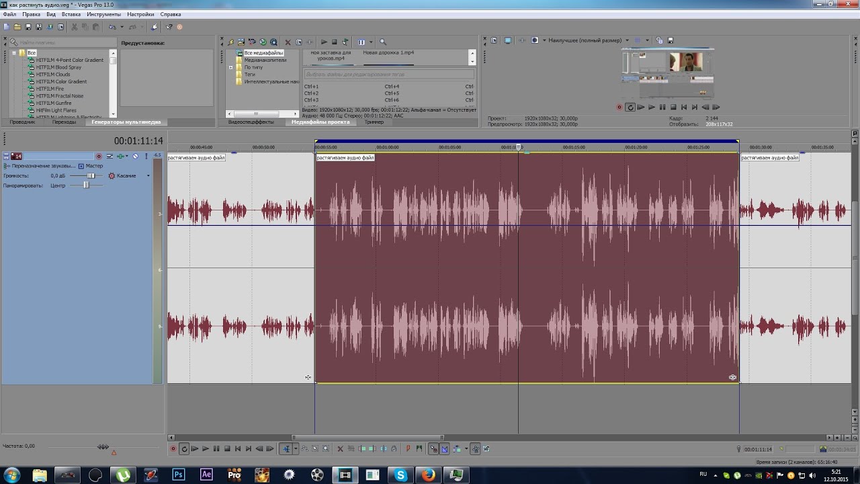Image resolution: width=860 pixels, height=484 pixels.
Task: Open the Views dropdown arrow in Project Media
Action: click(371, 42)
